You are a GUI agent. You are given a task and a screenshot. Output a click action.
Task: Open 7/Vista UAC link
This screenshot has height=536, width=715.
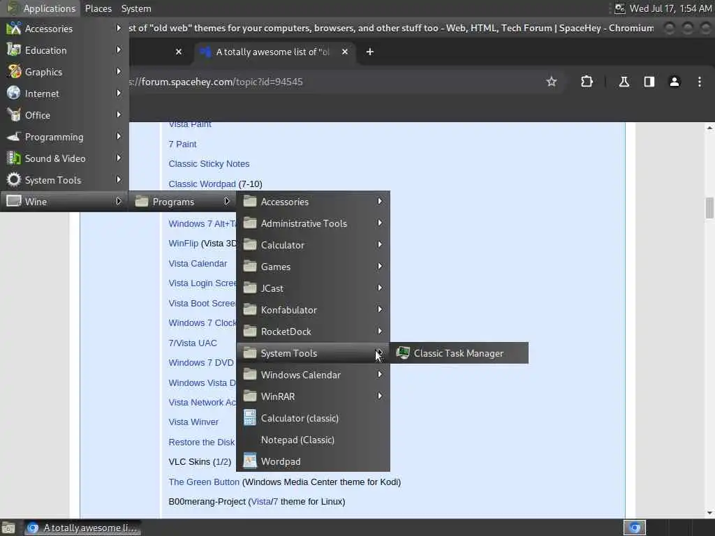point(193,343)
